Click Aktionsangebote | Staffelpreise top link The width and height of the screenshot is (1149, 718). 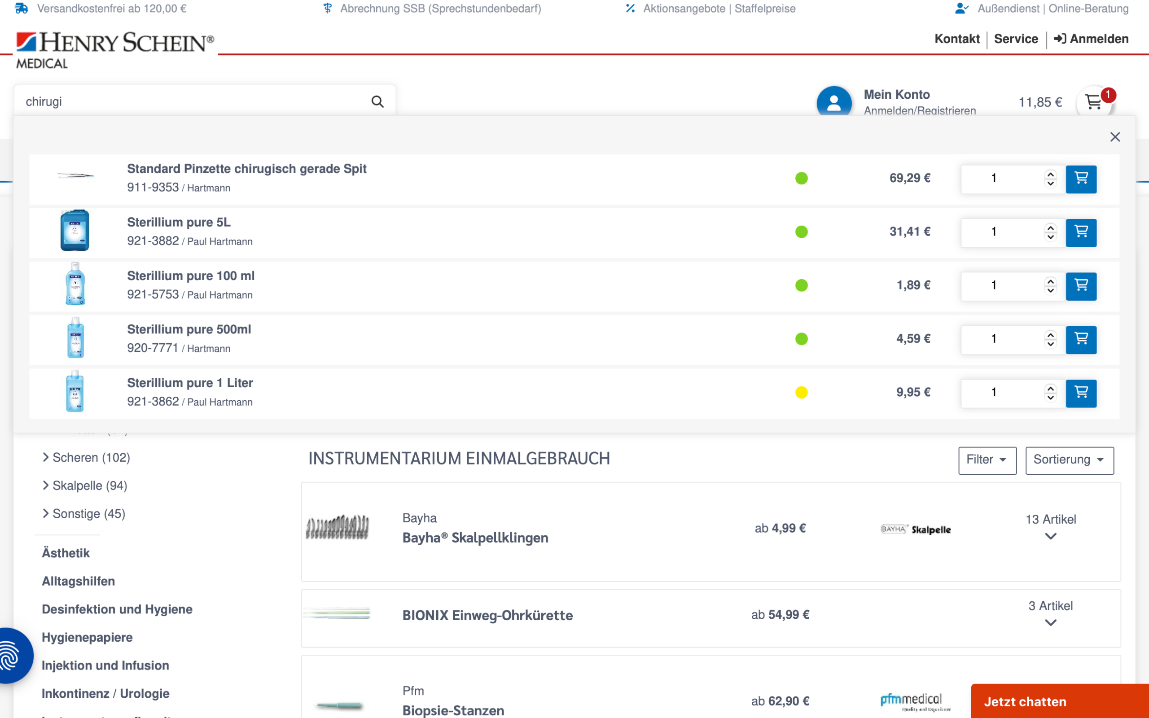tap(719, 9)
